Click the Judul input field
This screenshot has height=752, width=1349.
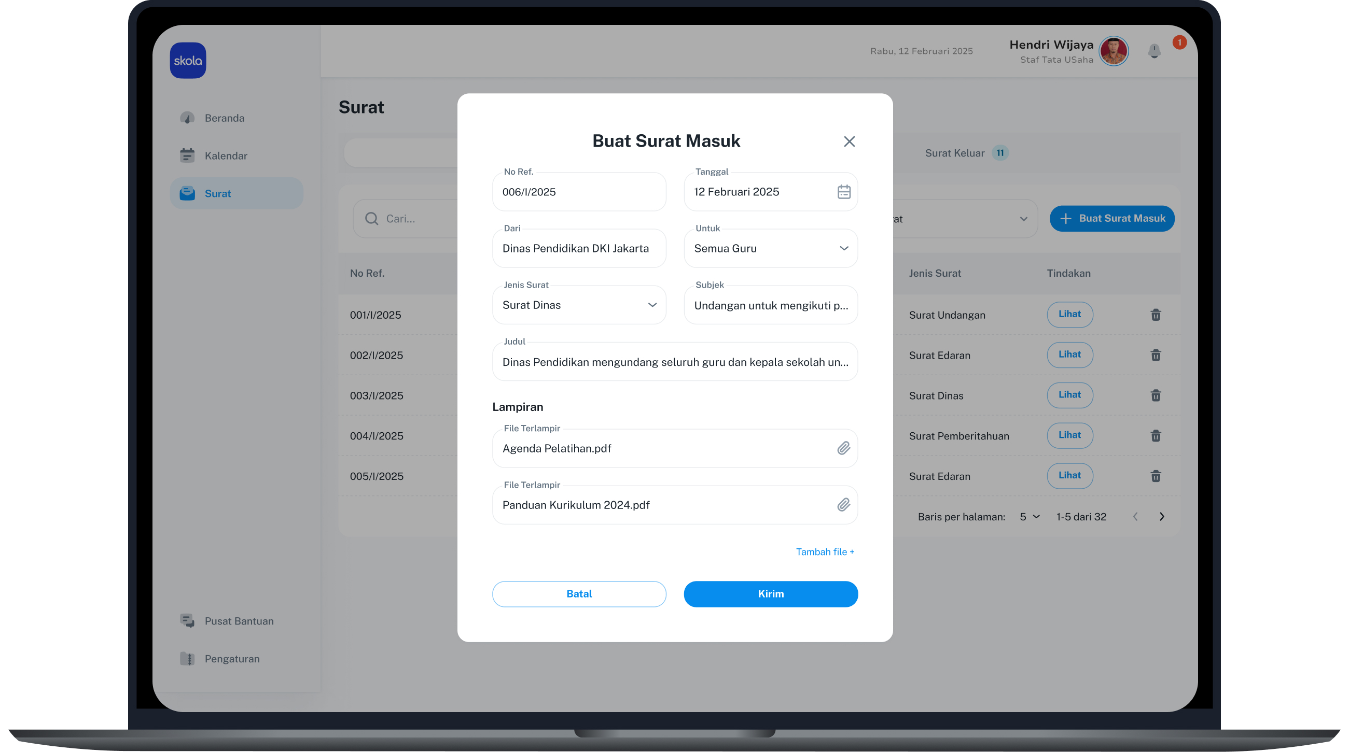click(674, 362)
